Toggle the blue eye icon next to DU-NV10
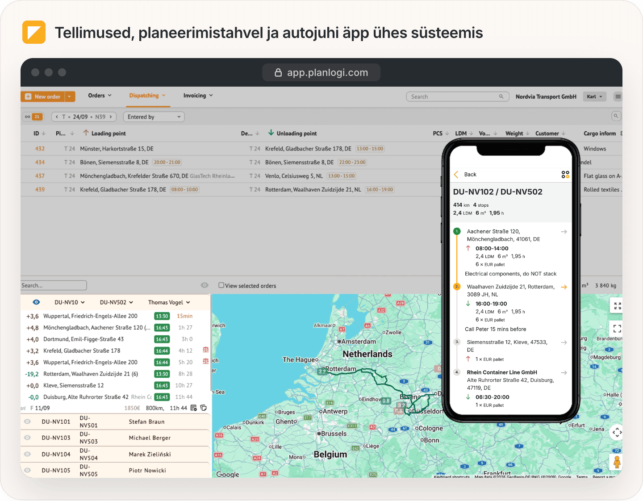643x501 pixels. click(x=36, y=302)
